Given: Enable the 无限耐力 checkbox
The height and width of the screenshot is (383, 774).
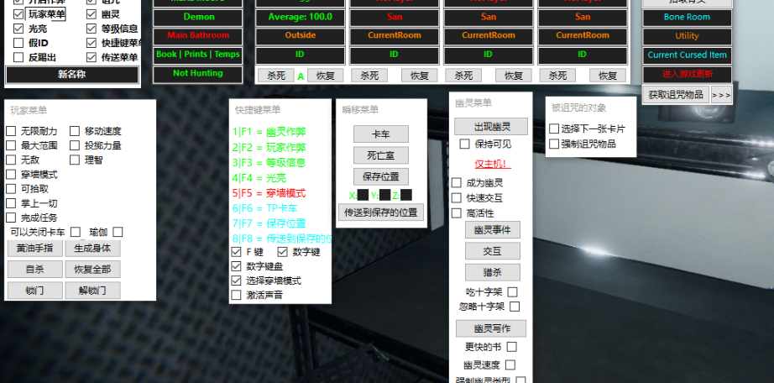Looking at the screenshot, I should pyautogui.click(x=12, y=131).
